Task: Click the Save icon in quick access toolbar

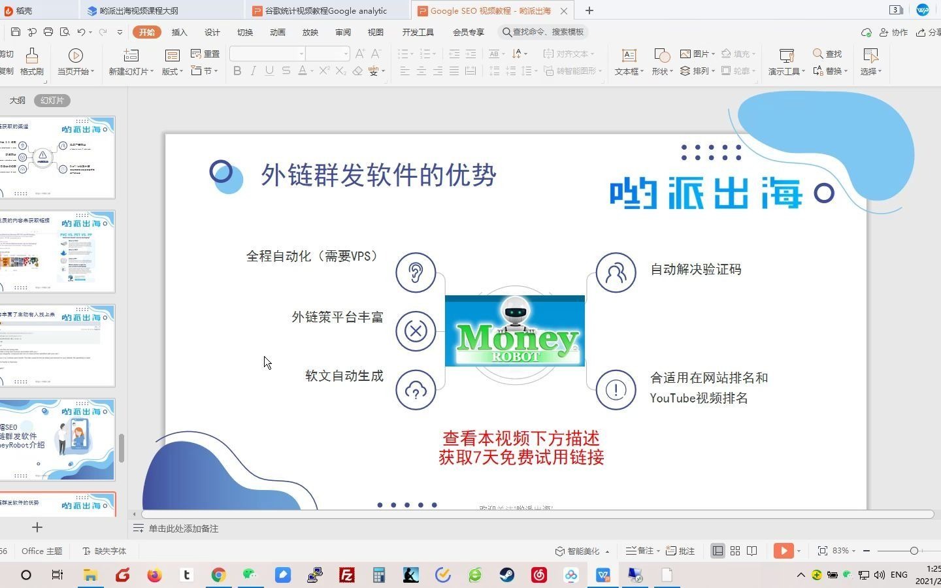Action: tap(16, 32)
